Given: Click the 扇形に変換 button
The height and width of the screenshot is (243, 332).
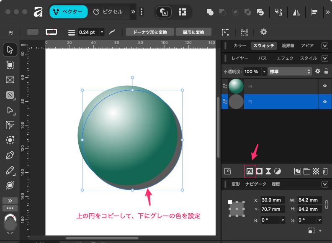Looking at the screenshot, I should (193, 32).
